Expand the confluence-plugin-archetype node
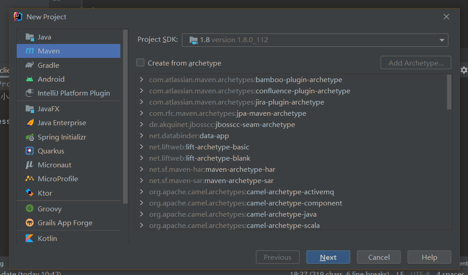The image size is (468, 275). [141, 91]
